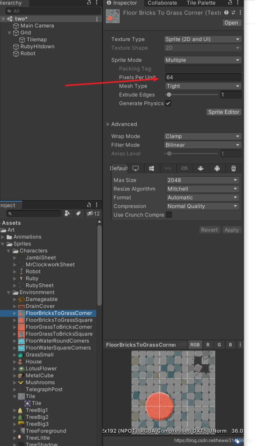Click the search-by-label tag icon
This screenshot has height=446, width=255.
tap(78, 213)
